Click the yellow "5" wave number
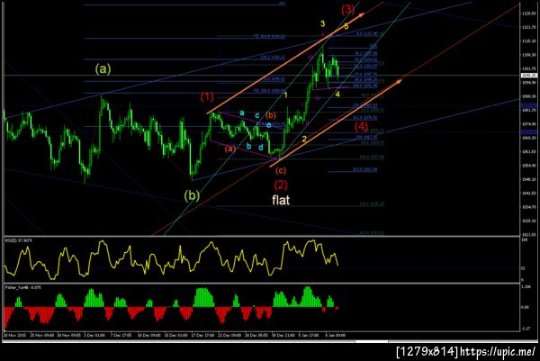540x361 pixels. [x=346, y=26]
